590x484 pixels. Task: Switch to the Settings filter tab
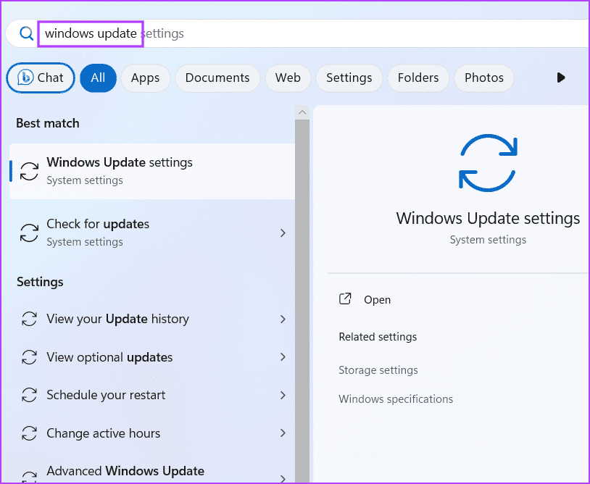349,78
